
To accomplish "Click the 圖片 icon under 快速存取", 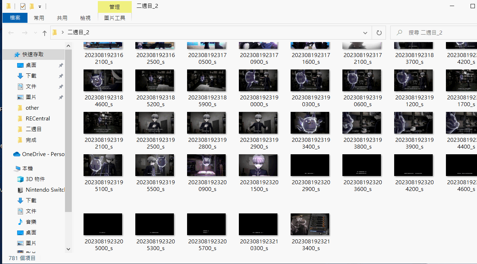I will [20, 97].
